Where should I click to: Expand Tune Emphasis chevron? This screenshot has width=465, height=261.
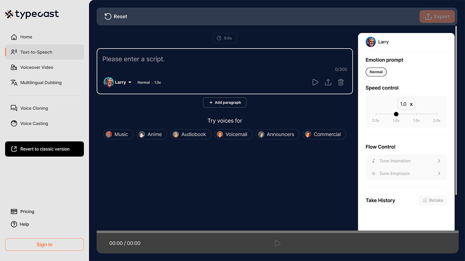coord(439,174)
